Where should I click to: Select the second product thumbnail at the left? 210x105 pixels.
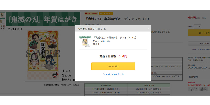3,21
